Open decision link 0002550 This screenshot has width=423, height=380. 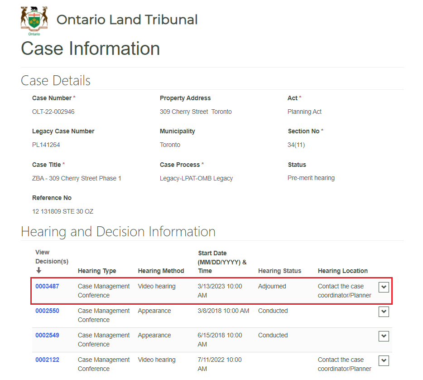point(47,311)
